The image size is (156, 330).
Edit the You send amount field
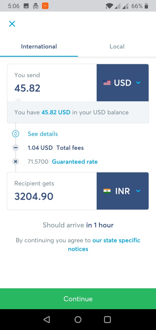click(x=52, y=83)
